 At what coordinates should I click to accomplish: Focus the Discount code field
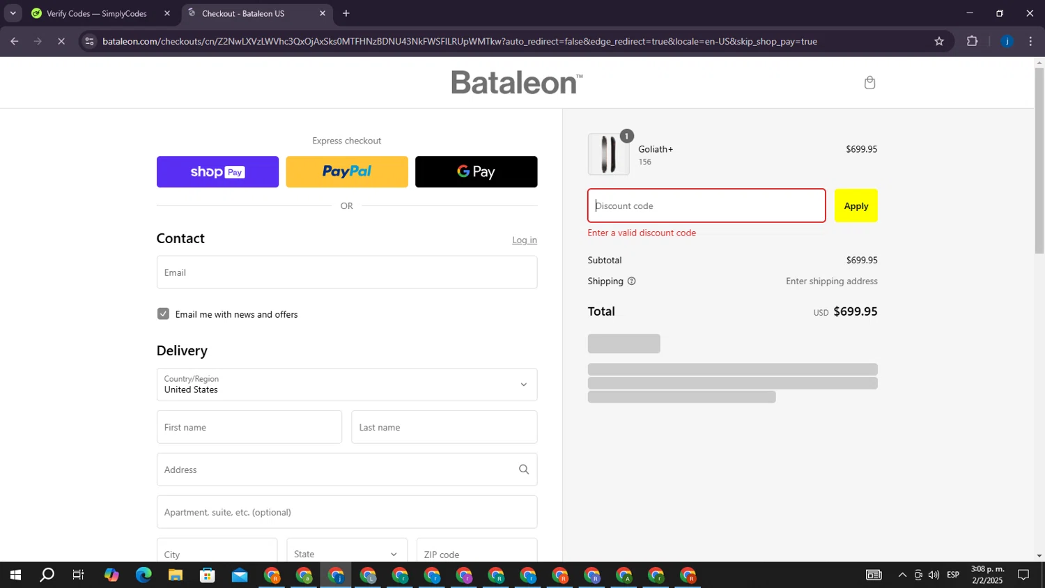706,206
